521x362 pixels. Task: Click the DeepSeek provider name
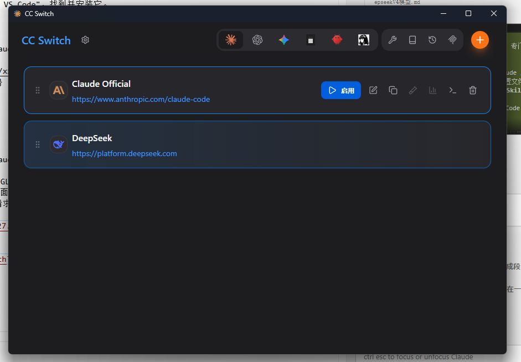pos(92,138)
